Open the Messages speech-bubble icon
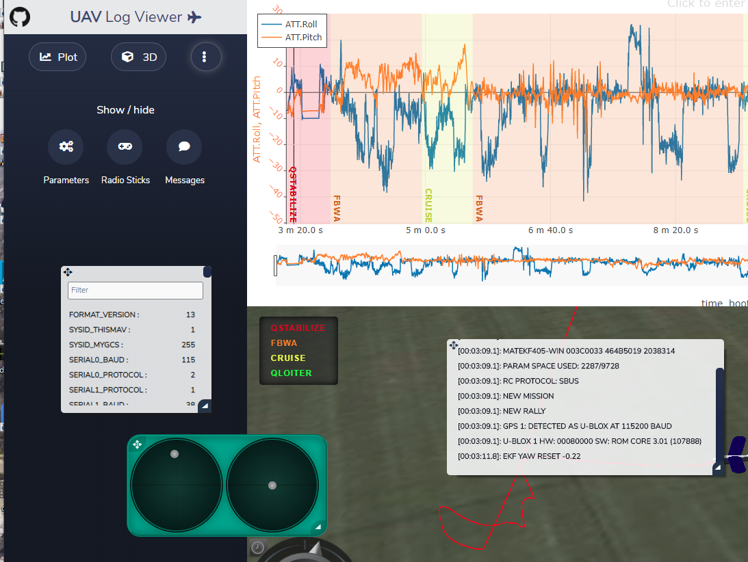 coord(184,146)
